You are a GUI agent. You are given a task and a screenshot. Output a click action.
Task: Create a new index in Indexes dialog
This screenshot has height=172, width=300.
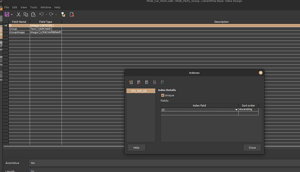point(131,82)
